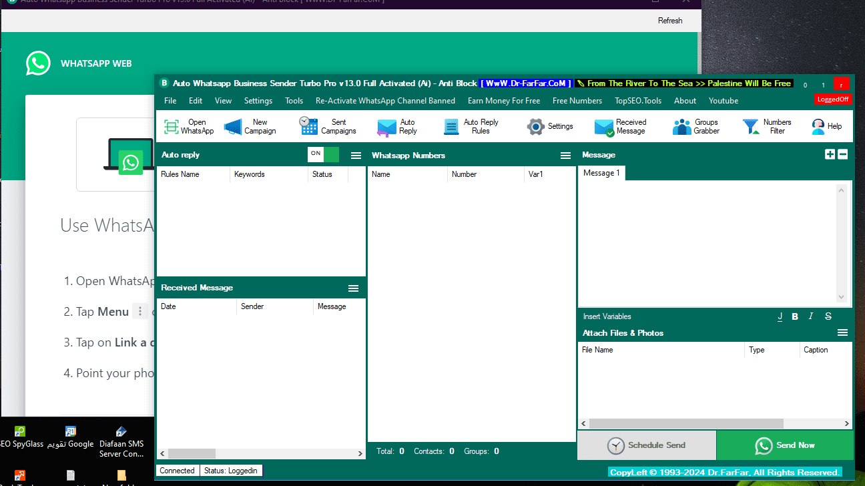
Task: Open the Numbers Filter funnel
Action: (751, 127)
